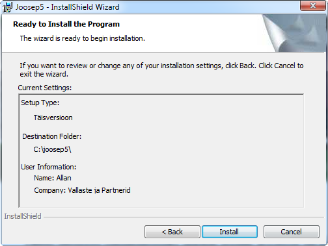
Task: Select the Setup Type label
Action: (x=40, y=103)
